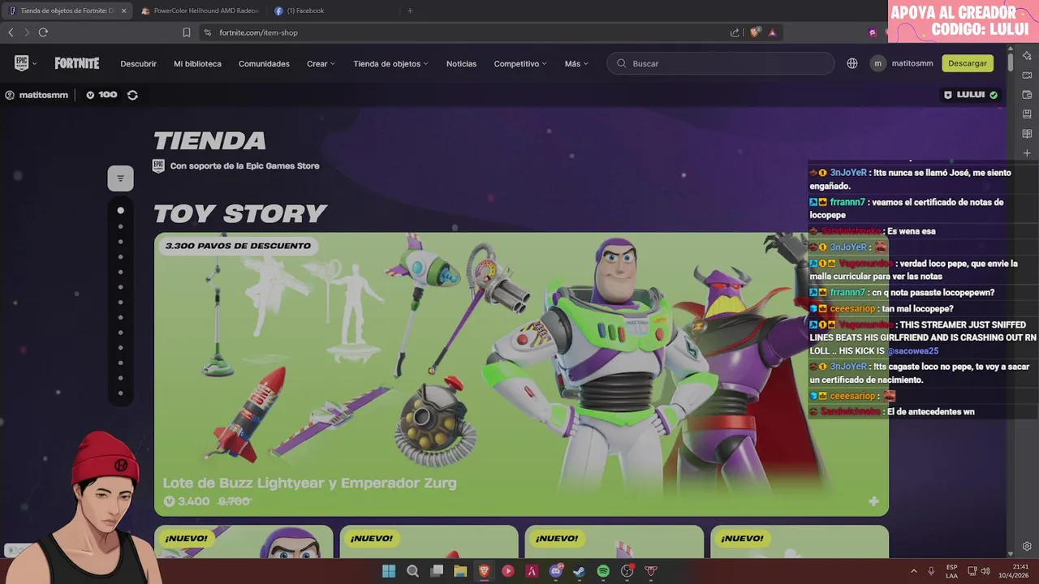The image size is (1039, 584).
Task: Open the sidebar settings gear
Action: point(1027,547)
